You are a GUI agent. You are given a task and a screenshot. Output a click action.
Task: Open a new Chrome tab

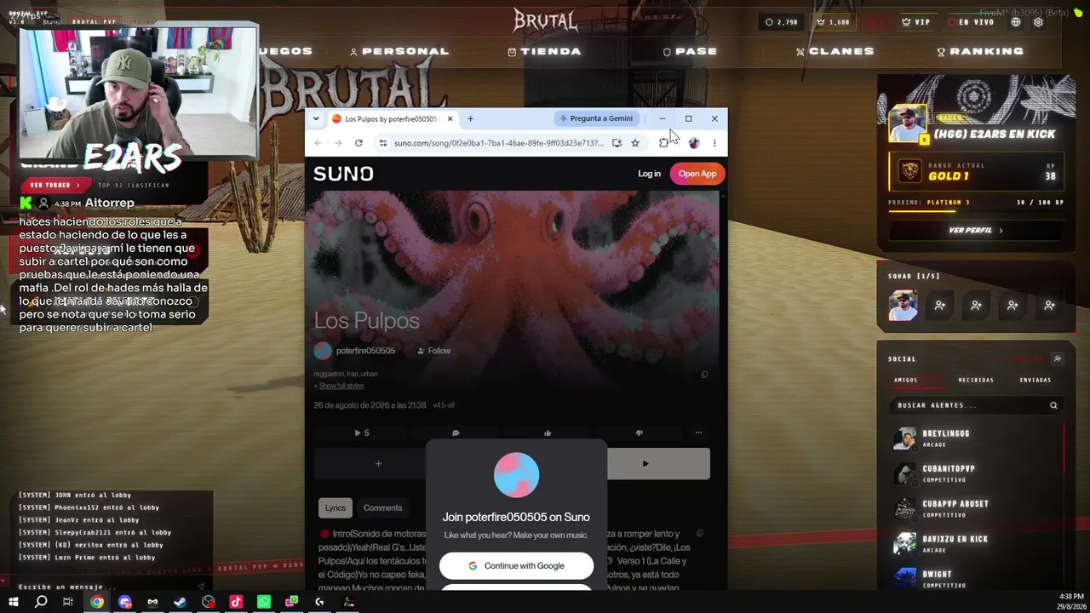(x=470, y=118)
